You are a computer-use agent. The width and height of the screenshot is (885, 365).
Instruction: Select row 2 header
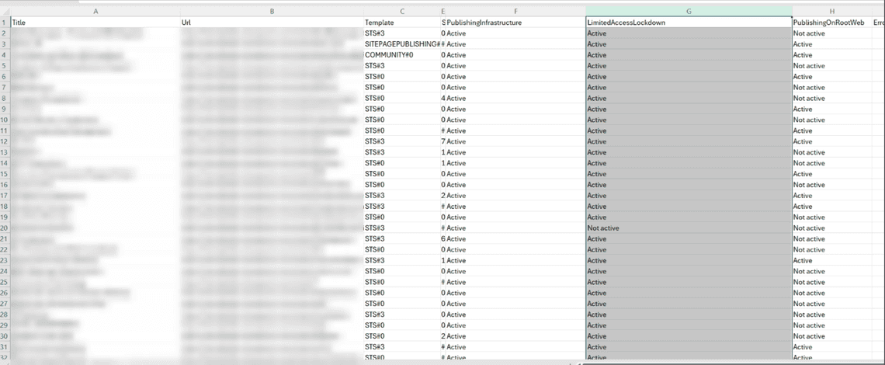tap(5, 33)
